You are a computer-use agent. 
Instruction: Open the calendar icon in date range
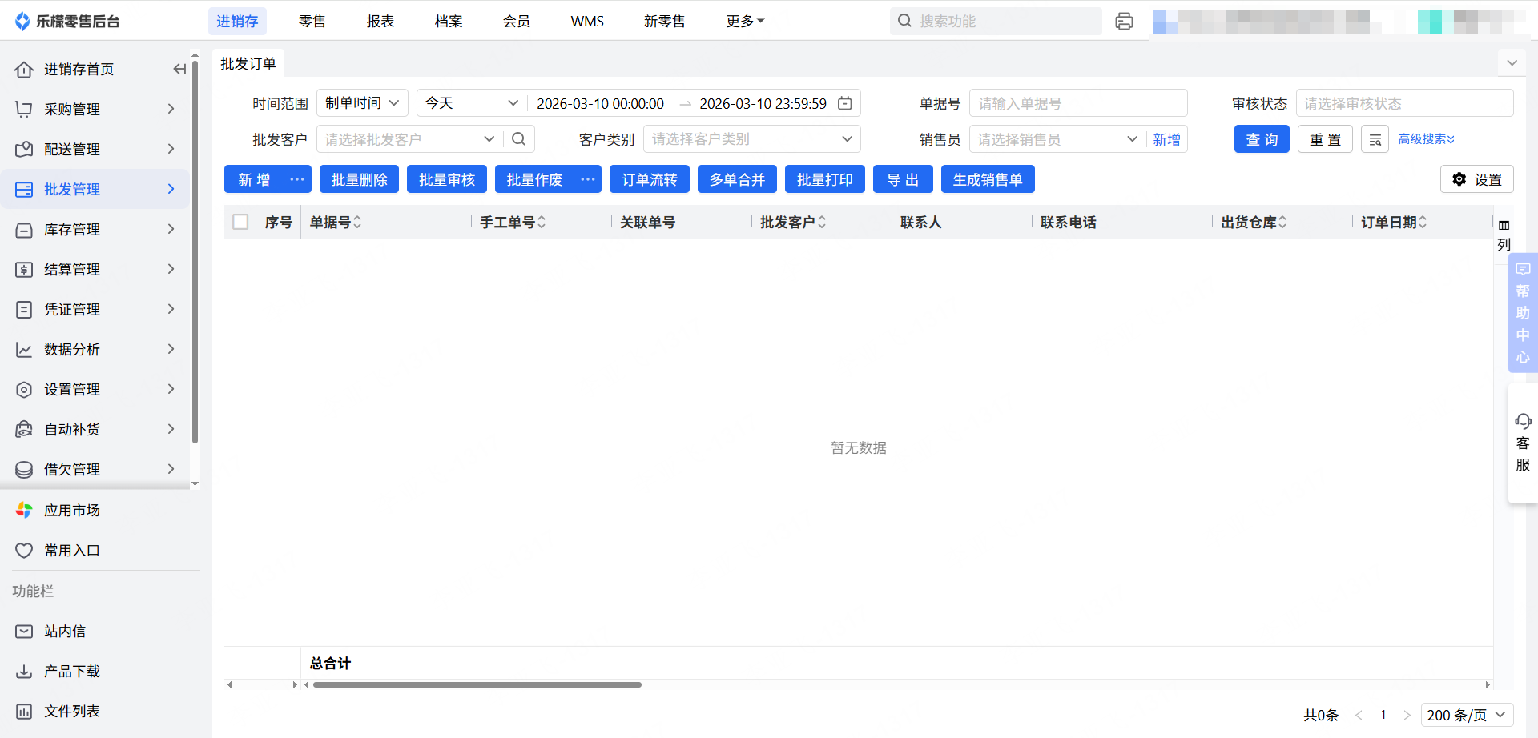[x=844, y=103]
